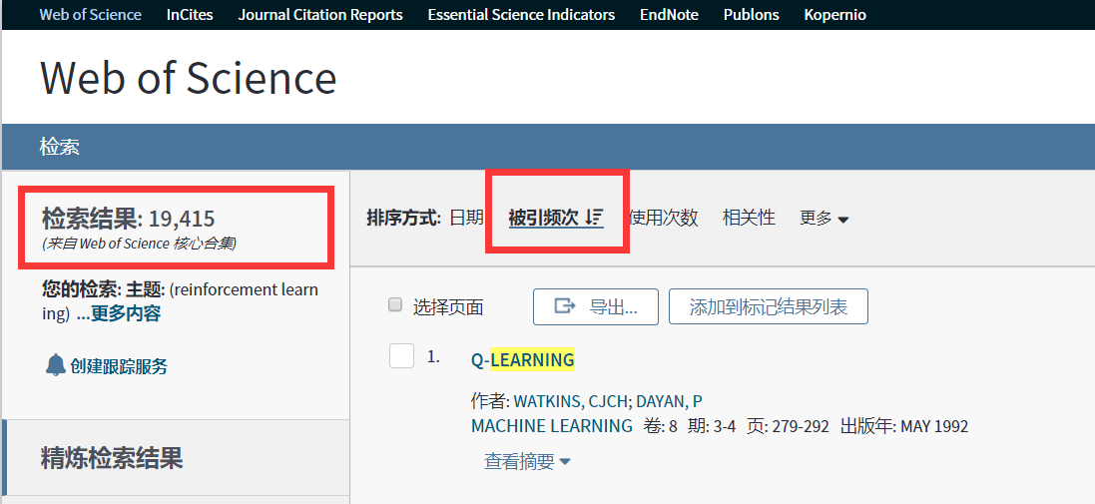Image resolution: width=1095 pixels, height=504 pixels.
Task: Click the 检索结果: 19,415 count text
Action: pyautogui.click(x=129, y=219)
